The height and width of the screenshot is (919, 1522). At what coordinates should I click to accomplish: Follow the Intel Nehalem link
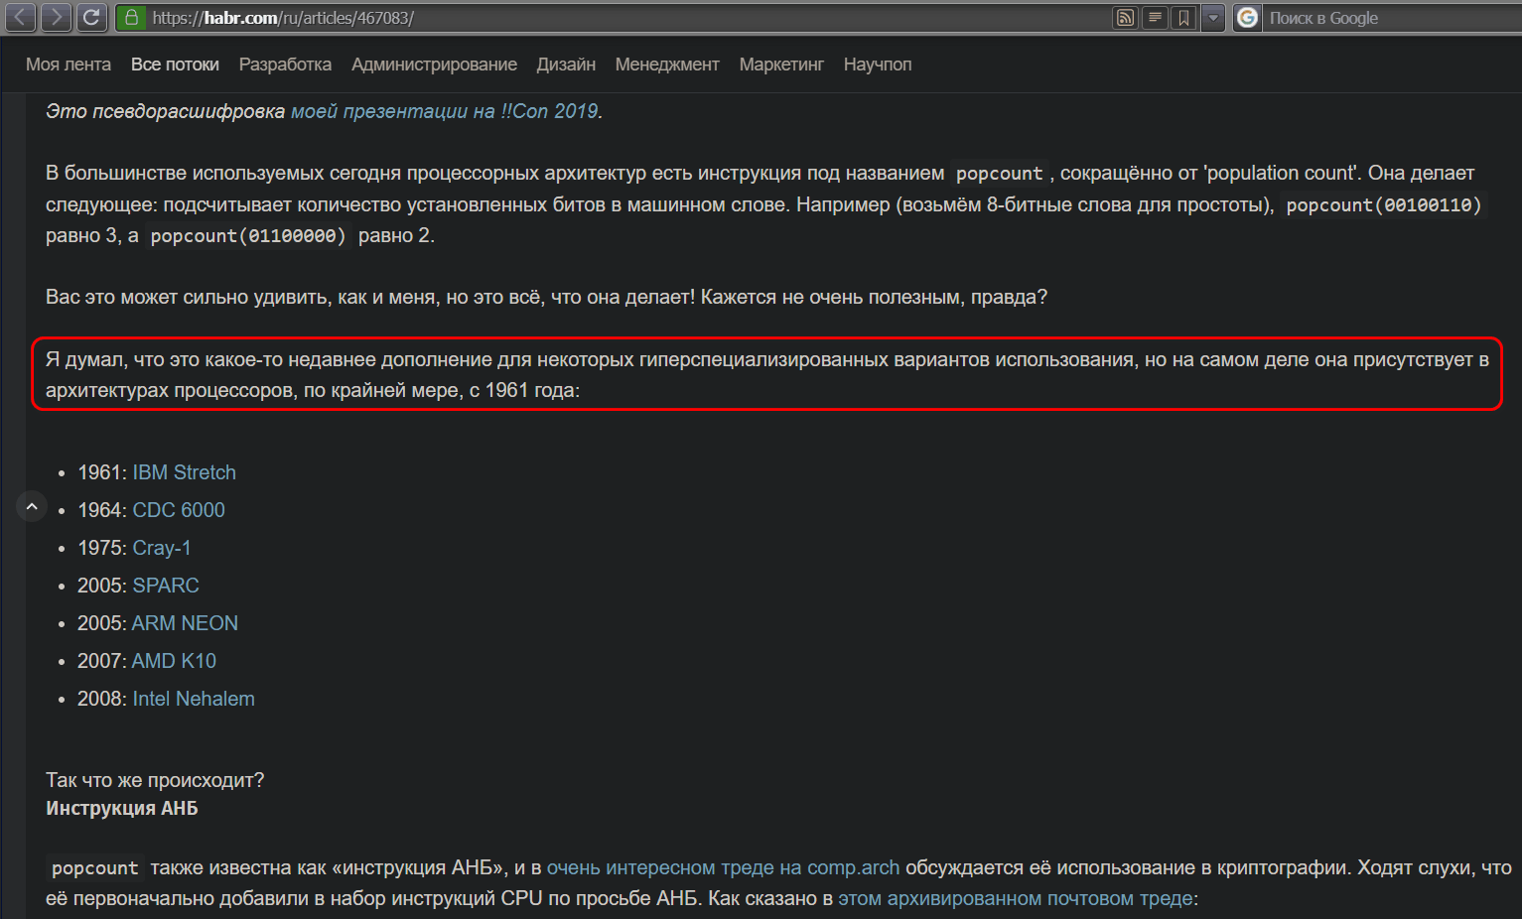[194, 699]
